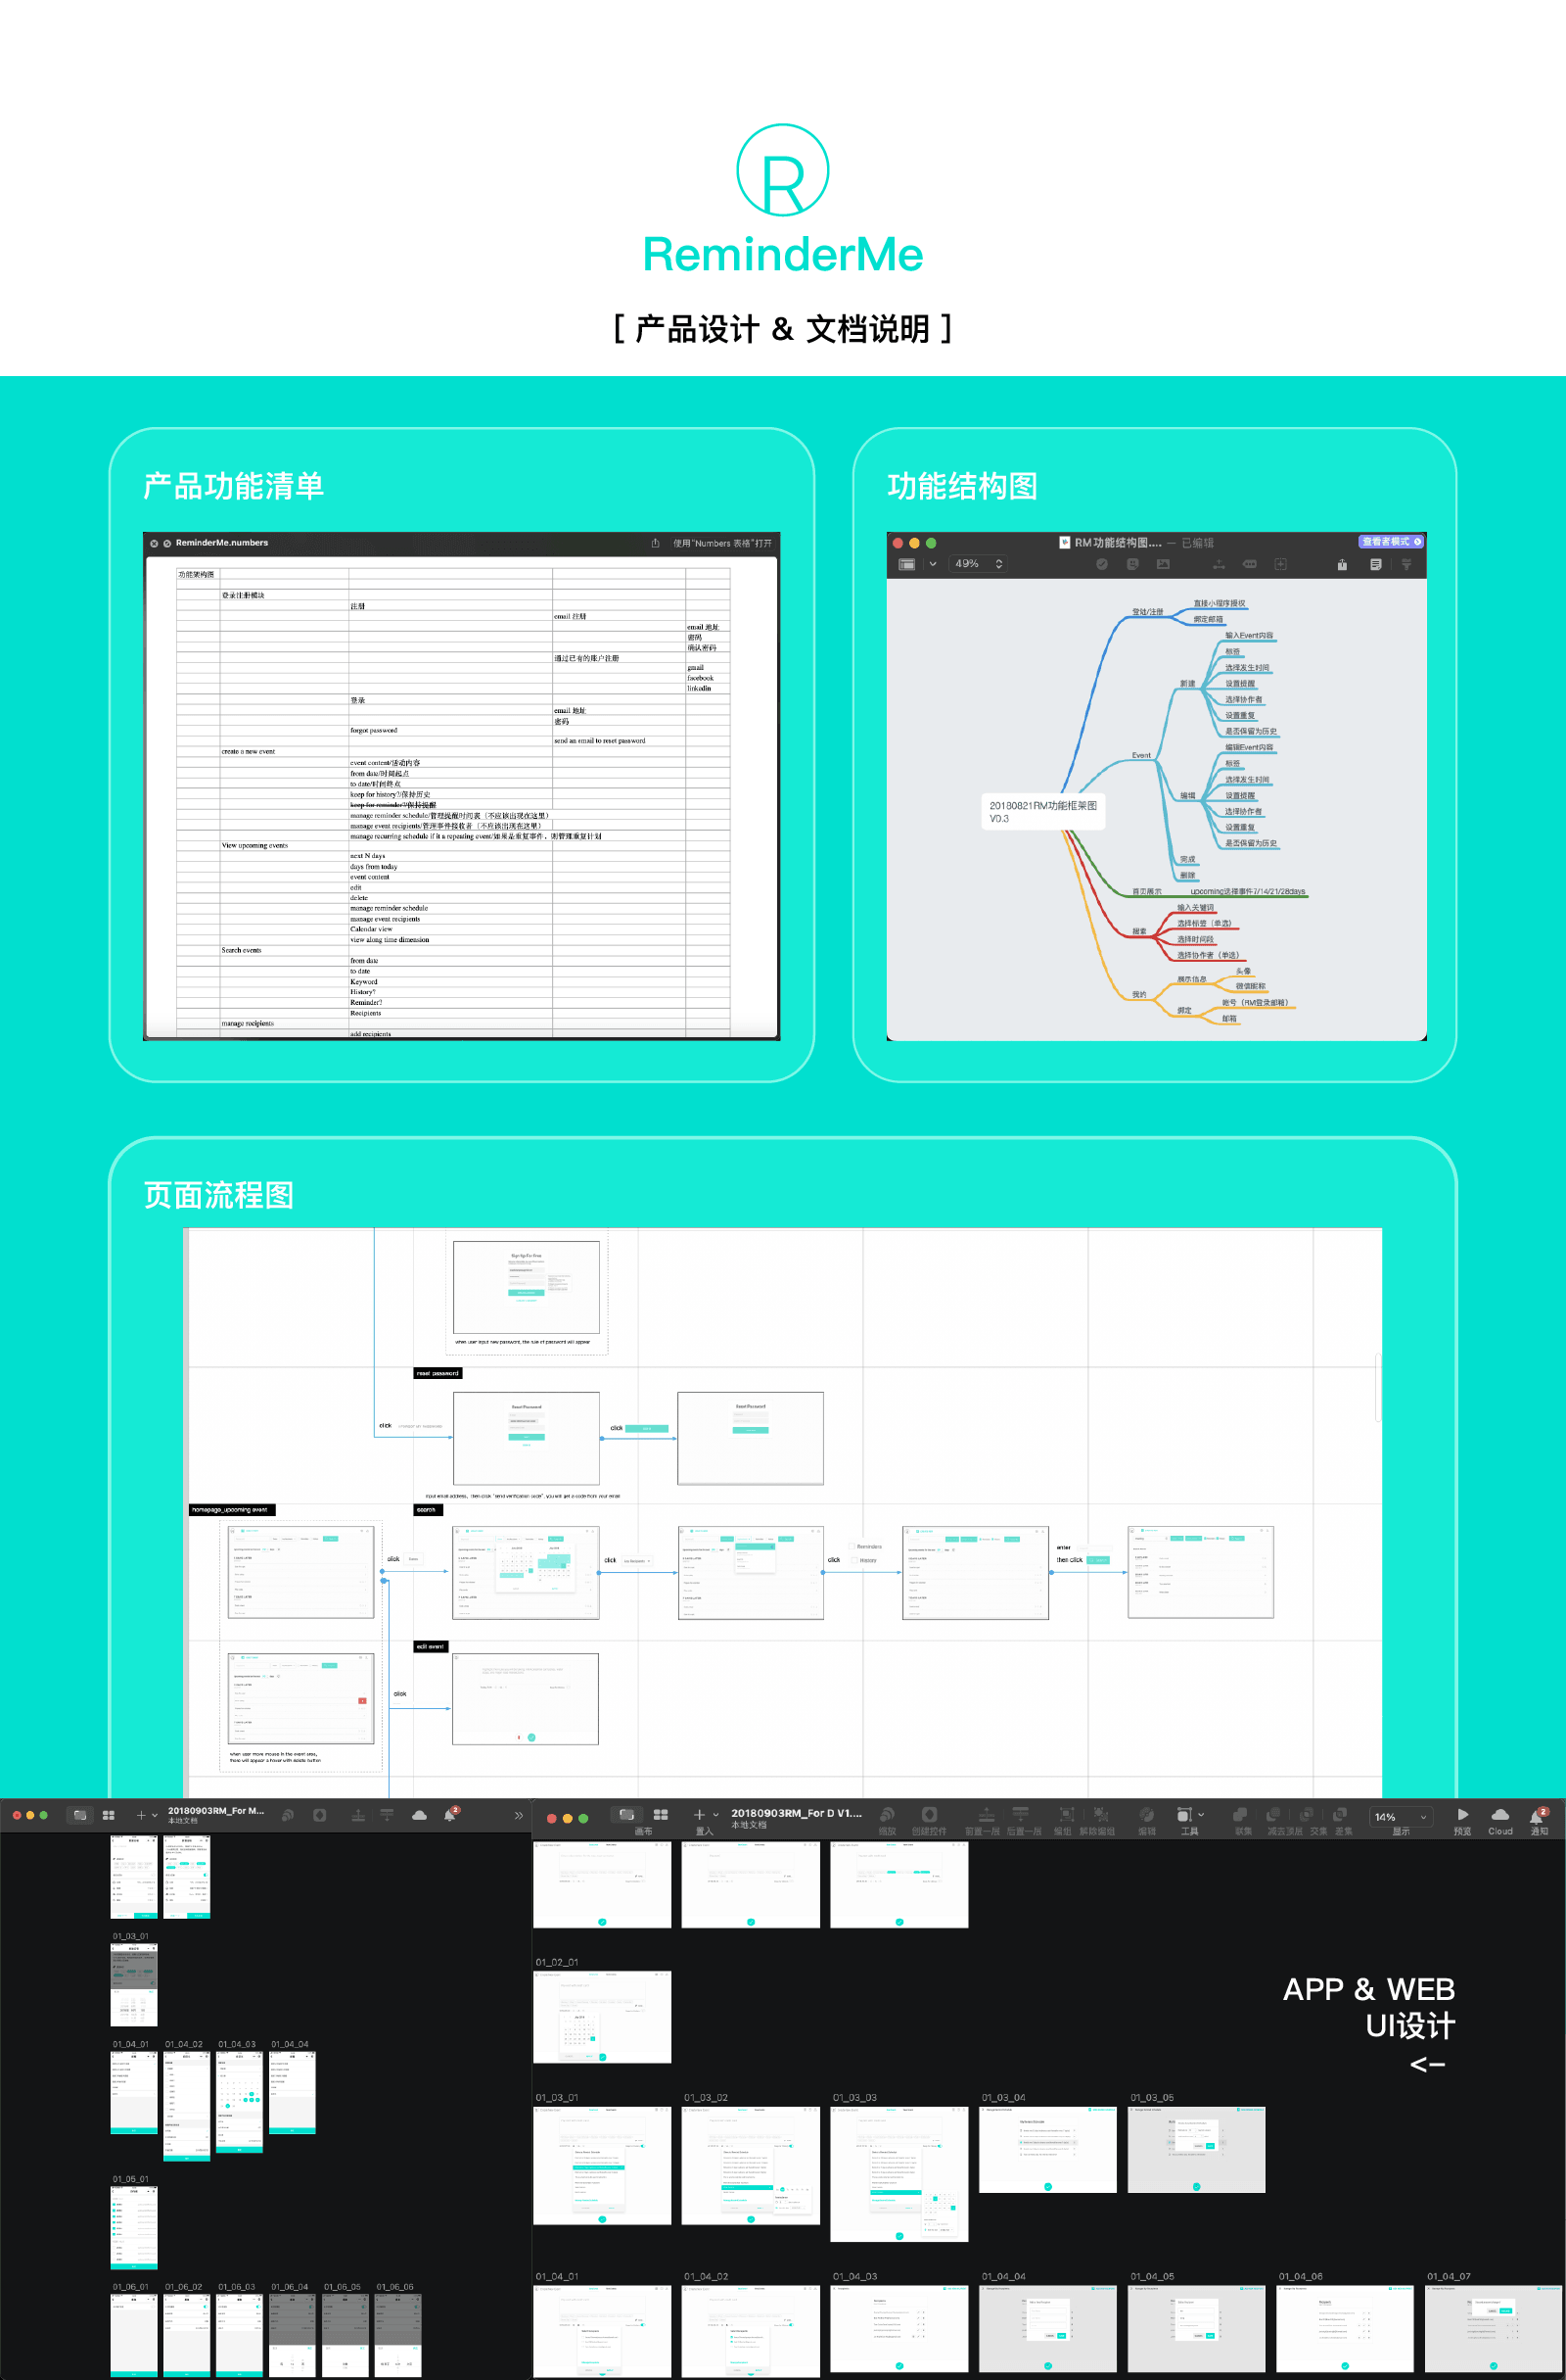Select 画布 canvas view toggle in web design window

pos(627,1814)
